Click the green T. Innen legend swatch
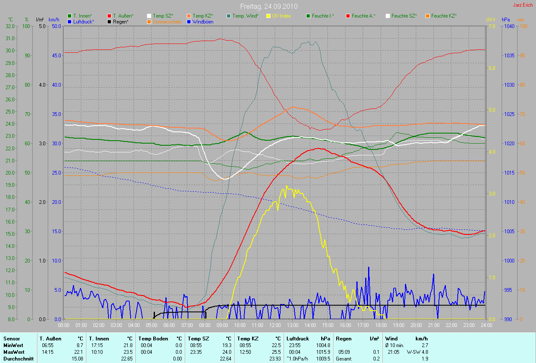The height and width of the screenshot is (363, 536). pyautogui.click(x=70, y=16)
